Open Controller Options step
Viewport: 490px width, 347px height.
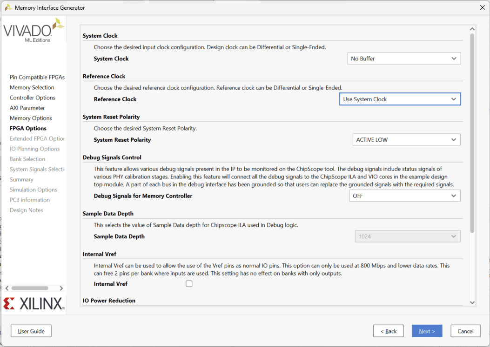click(x=33, y=98)
